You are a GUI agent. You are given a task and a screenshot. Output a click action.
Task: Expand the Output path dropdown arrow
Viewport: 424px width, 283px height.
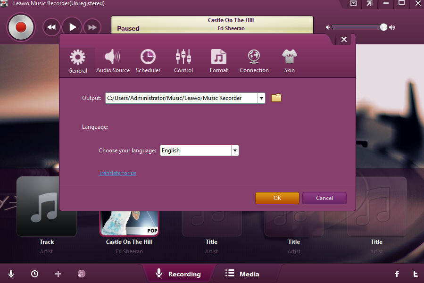[x=261, y=98]
